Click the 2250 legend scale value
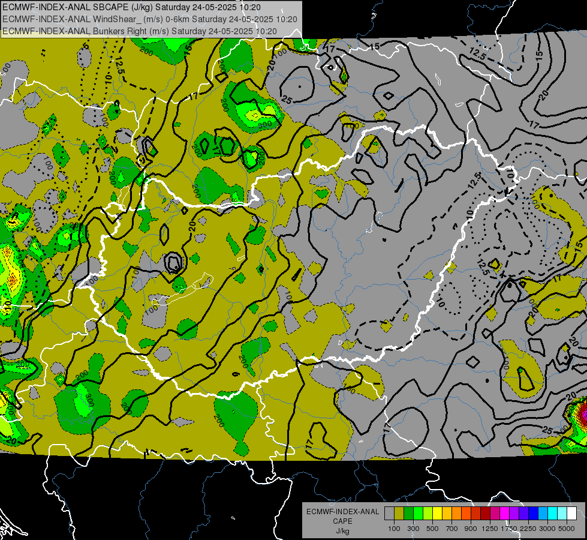Viewport: 587px width, 540px height. tap(528, 529)
